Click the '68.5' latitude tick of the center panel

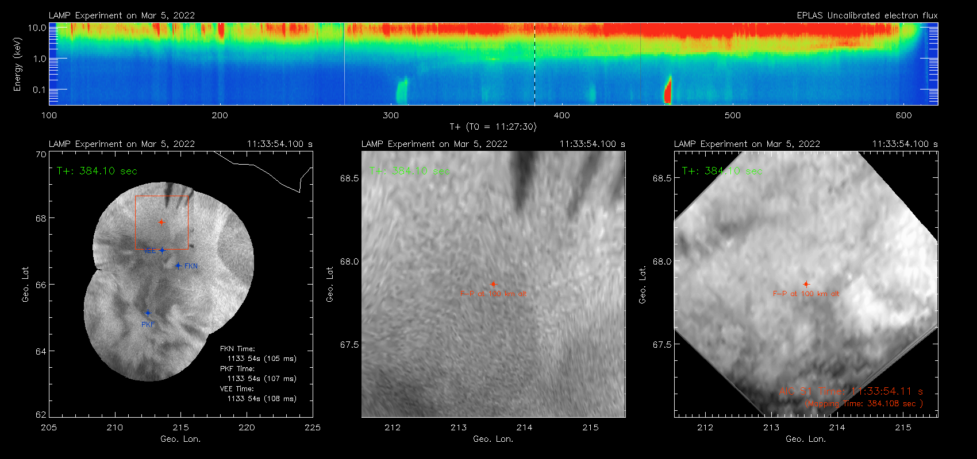pos(349,178)
